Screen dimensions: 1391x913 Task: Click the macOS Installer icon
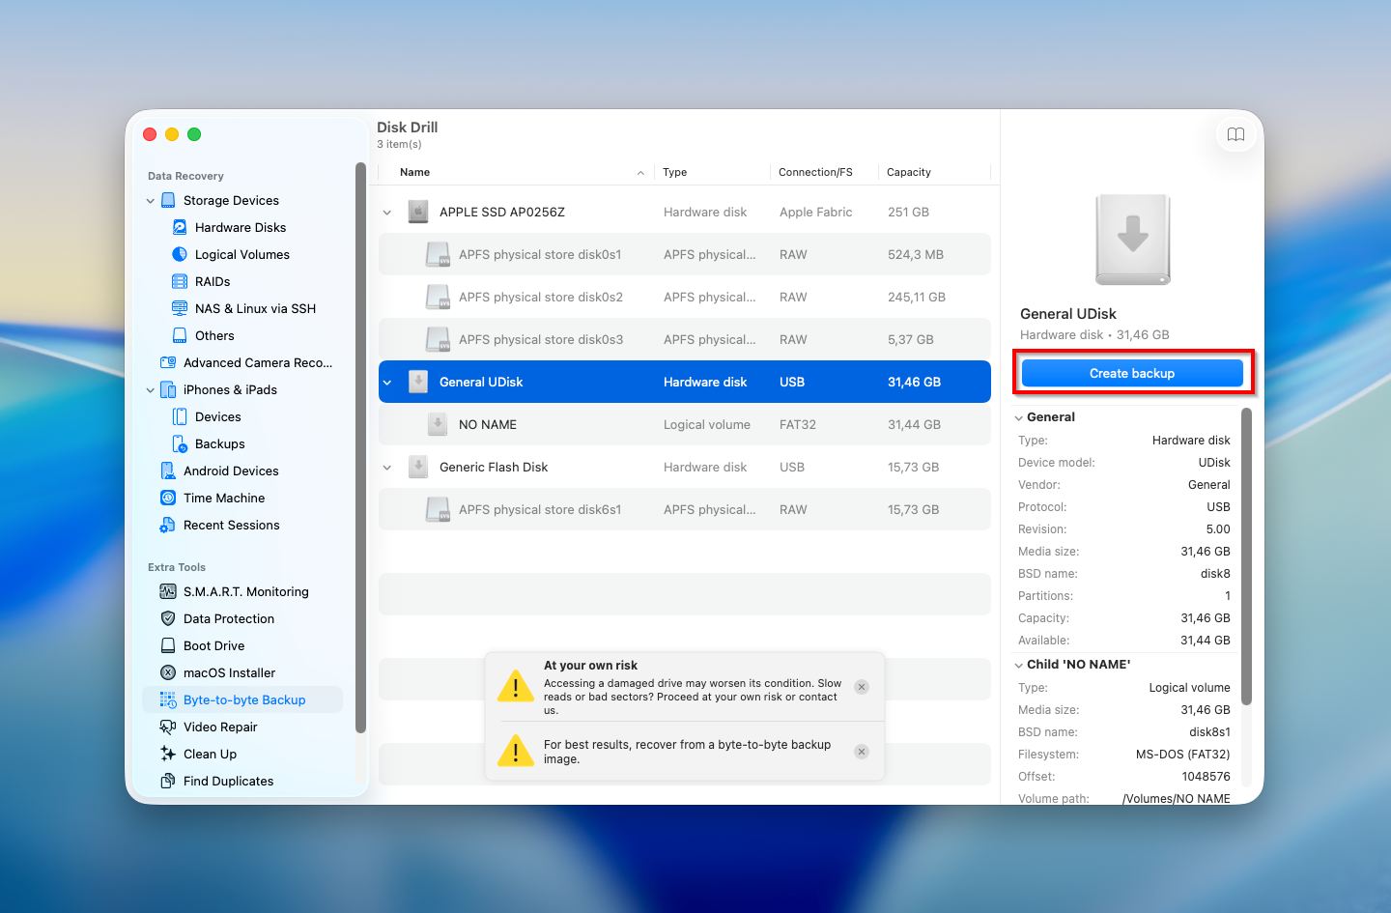[x=168, y=672]
